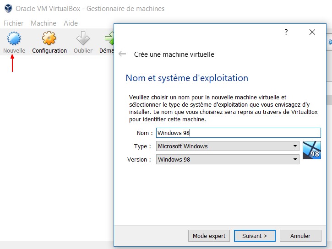Close the virtual machine creation dialog
Viewport: 332px width, 249px height.
[312, 32]
